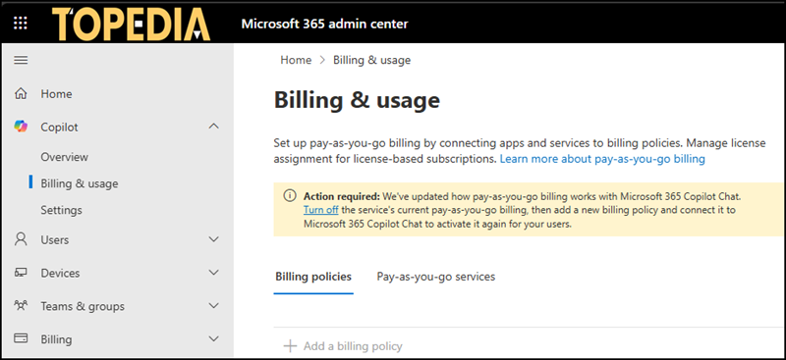This screenshot has width=786, height=360.
Task: Expand the Billing section chevron
Action: [x=213, y=339]
